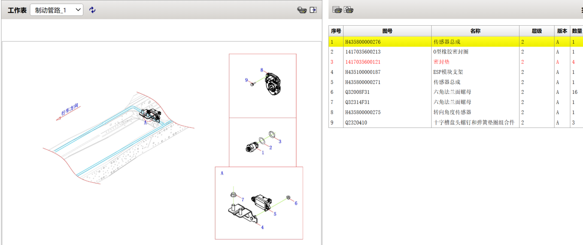Sort by 序号 column header

coord(336,31)
